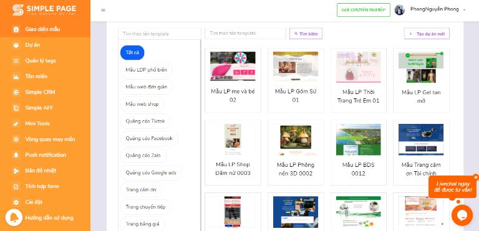
Task: Open Bản đồ nhiệt menu
Action: [45, 171]
